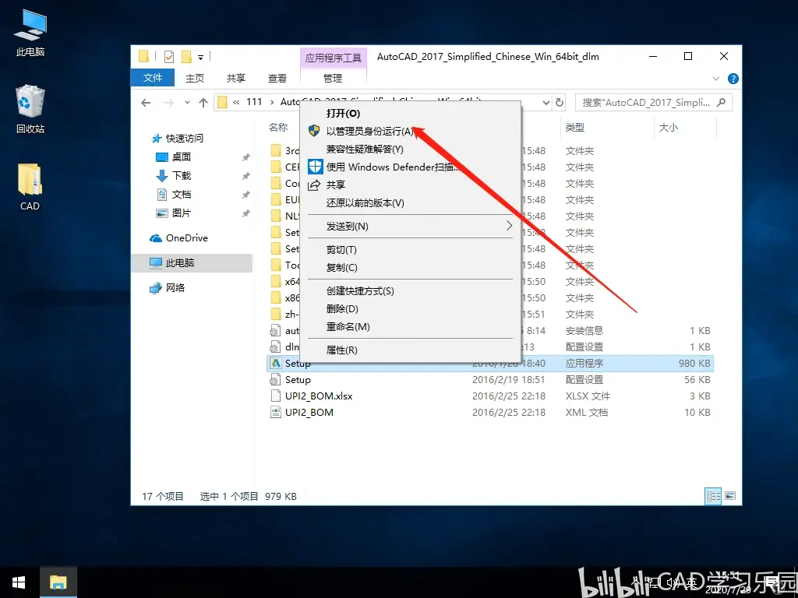
Task: Open the 回收站 recycle bin icon
Action: (30, 109)
